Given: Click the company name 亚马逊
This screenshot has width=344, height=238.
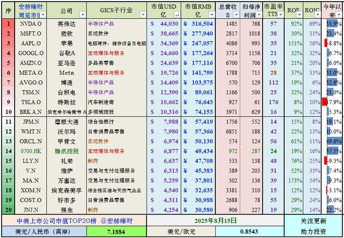Looking at the screenshot, I should (67, 63).
